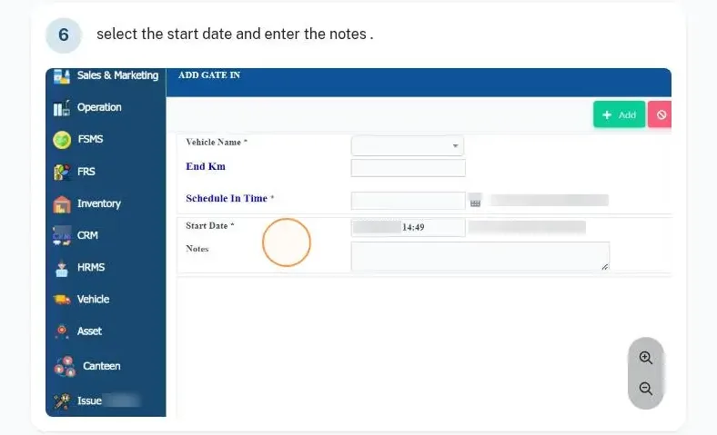Open the Vehicle menu item
The image size is (717, 435).
[x=93, y=299]
